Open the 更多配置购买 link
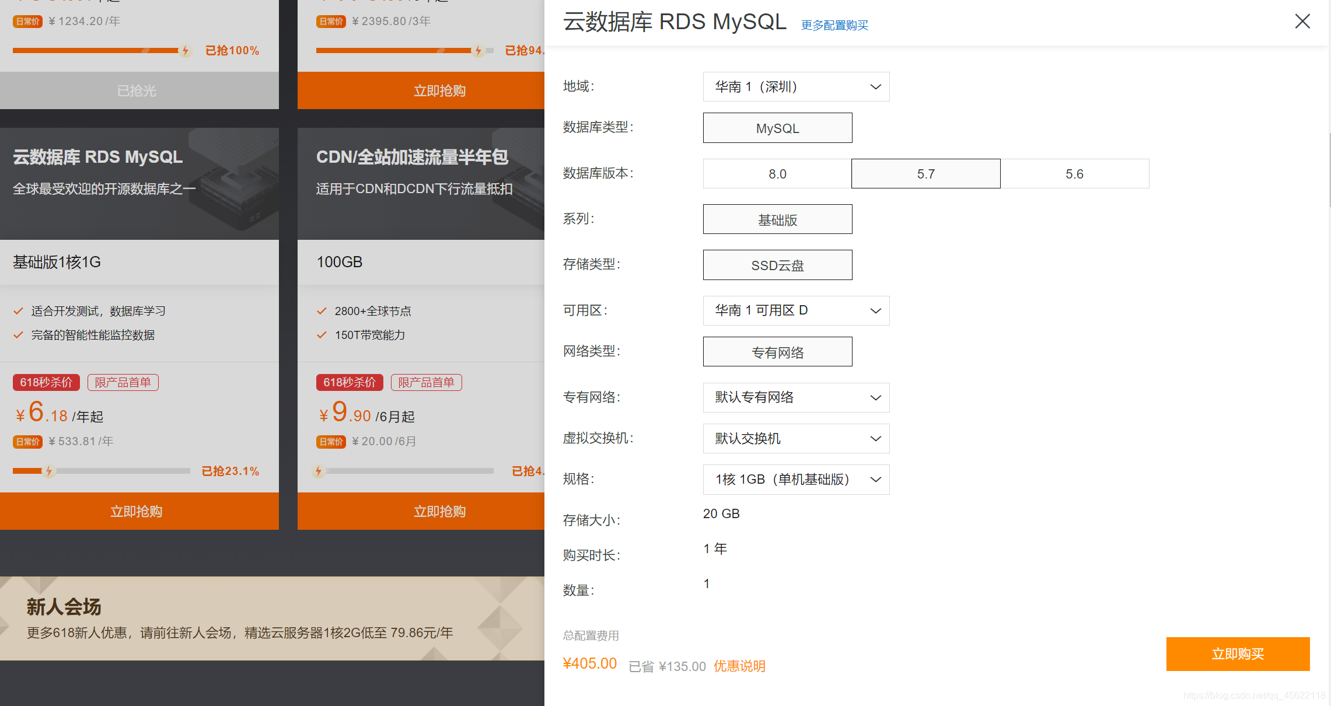This screenshot has height=706, width=1331. point(834,25)
